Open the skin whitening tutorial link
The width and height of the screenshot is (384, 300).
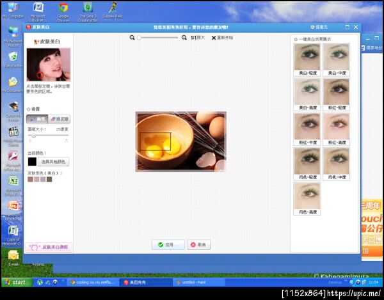[x=49, y=247]
